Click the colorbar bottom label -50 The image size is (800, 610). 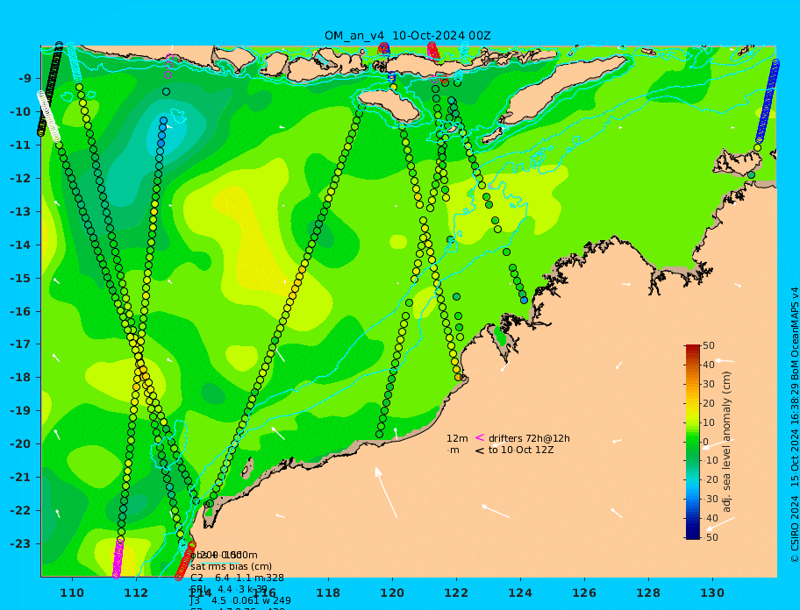[711, 537]
